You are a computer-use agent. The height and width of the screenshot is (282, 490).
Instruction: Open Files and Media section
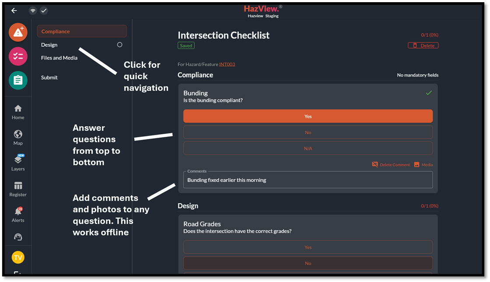point(59,58)
